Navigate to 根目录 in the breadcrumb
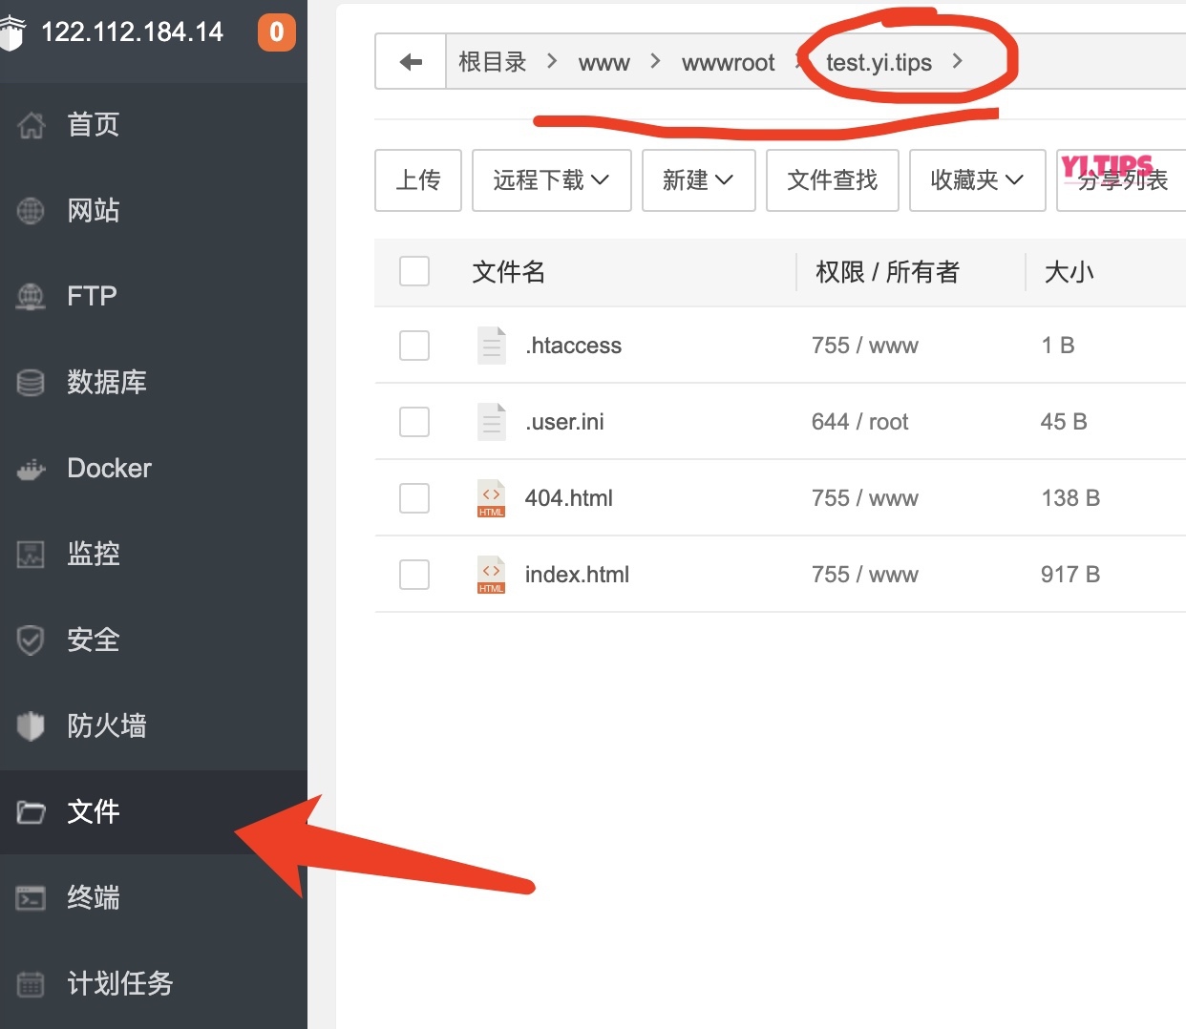This screenshot has width=1186, height=1029. coord(493,62)
